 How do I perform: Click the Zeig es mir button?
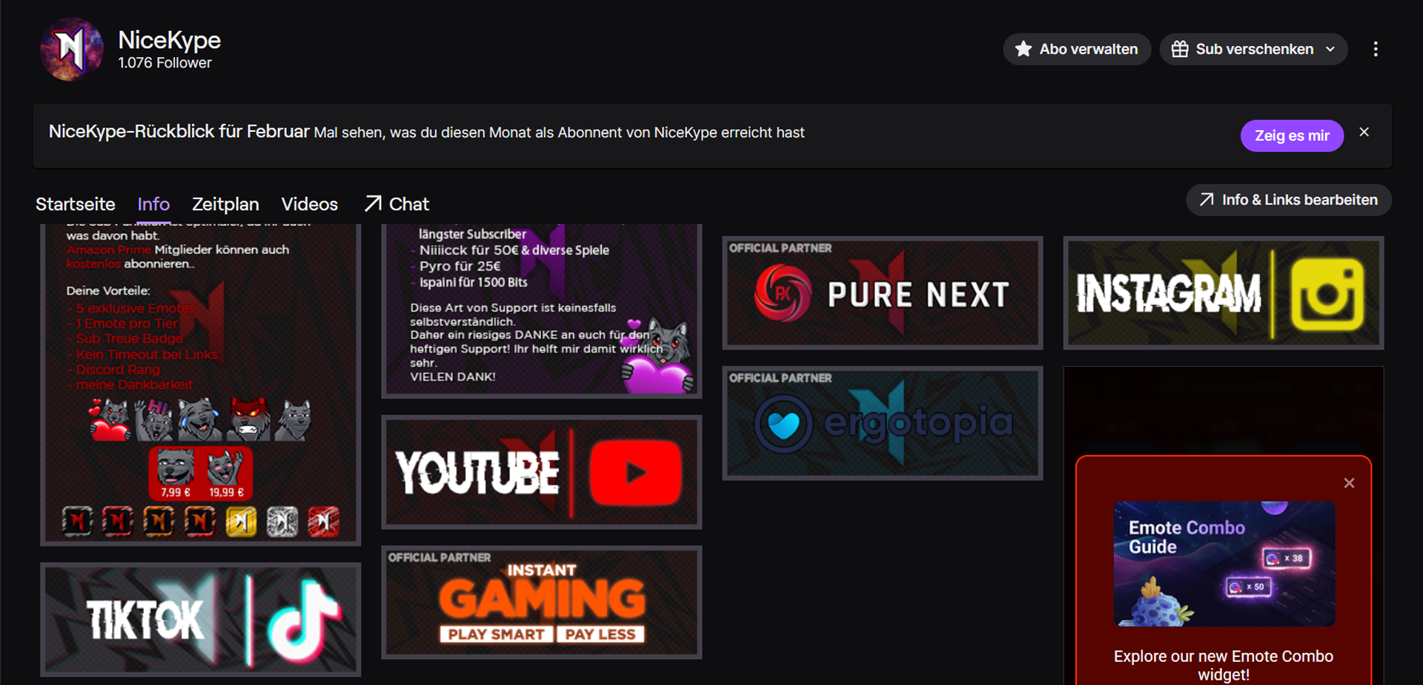point(1292,136)
